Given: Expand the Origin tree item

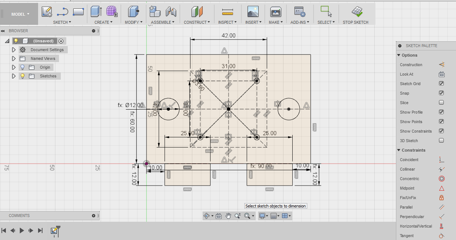Looking at the screenshot, I should tap(14, 67).
